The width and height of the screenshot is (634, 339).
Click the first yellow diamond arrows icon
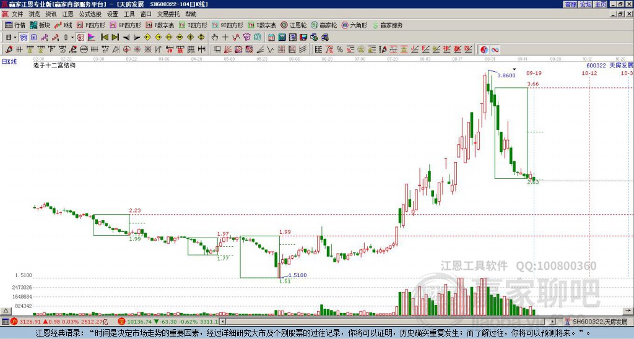(147, 37)
